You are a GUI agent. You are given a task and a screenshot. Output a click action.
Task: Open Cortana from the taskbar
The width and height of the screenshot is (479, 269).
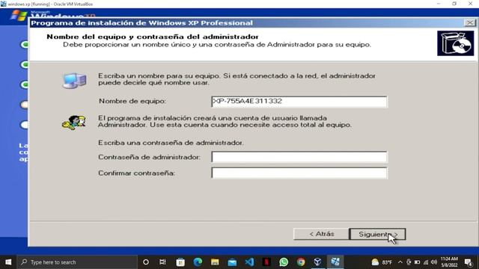pyautogui.click(x=146, y=262)
